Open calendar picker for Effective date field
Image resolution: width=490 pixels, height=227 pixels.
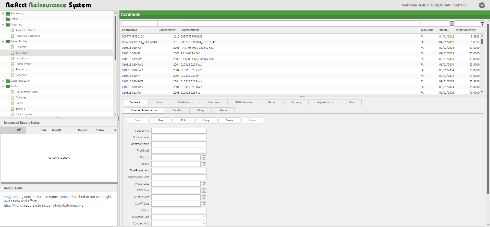coord(204,158)
